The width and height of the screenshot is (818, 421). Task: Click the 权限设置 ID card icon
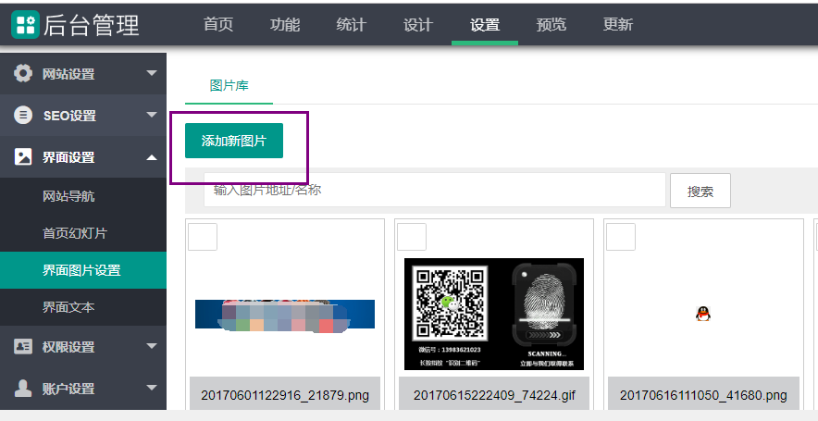coord(23,347)
